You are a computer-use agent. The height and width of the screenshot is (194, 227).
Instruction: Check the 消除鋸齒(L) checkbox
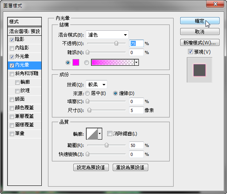click(110, 133)
